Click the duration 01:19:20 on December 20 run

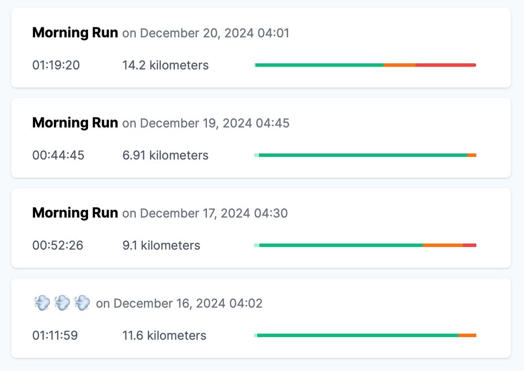(x=55, y=65)
